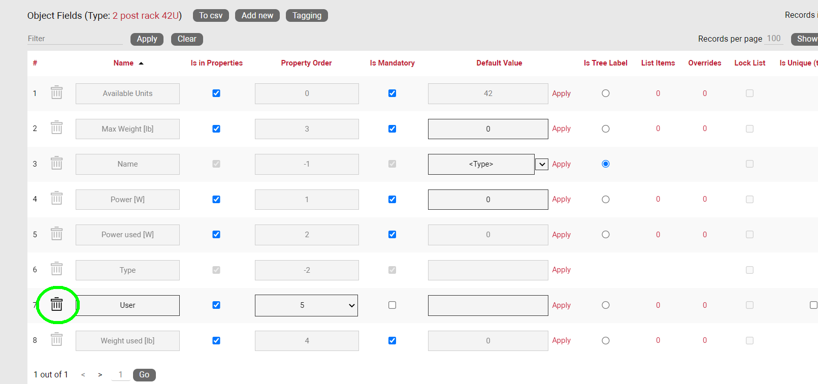This screenshot has height=384, width=818.
Task: Select Is Tree Label radio for Power [W]
Action: 605,200
